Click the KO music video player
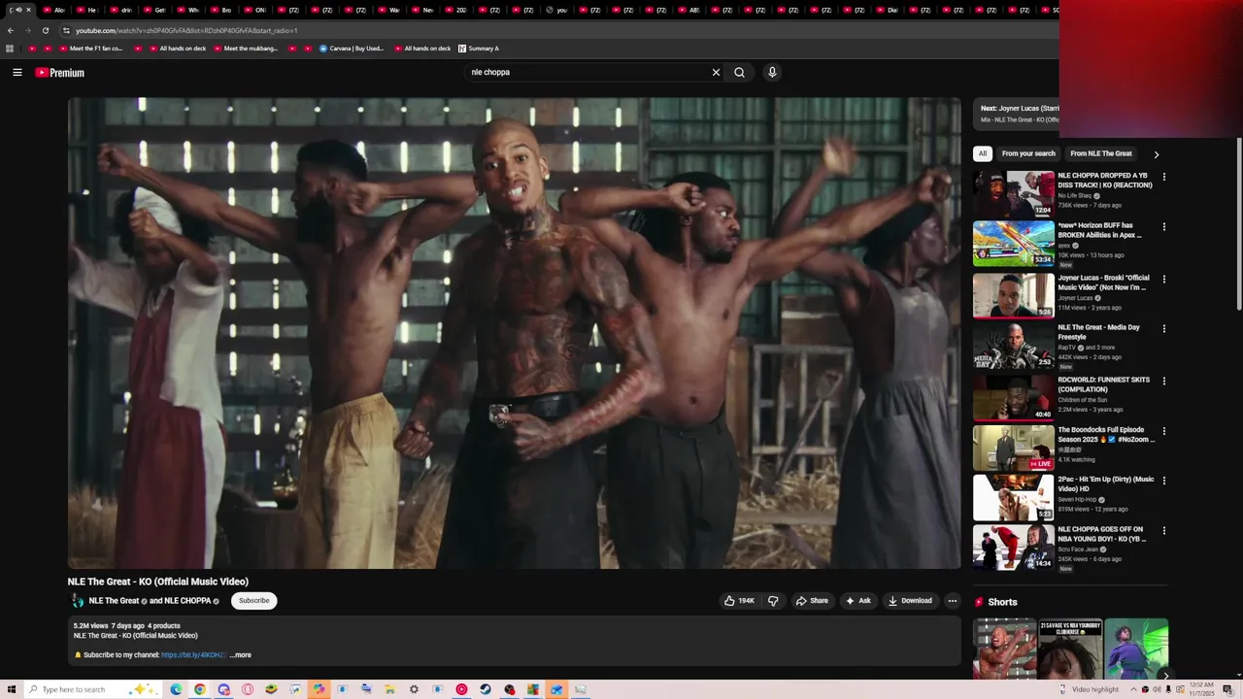The image size is (1243, 699). [515, 332]
